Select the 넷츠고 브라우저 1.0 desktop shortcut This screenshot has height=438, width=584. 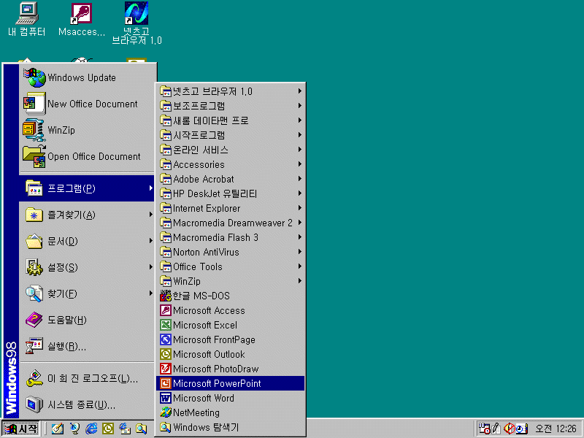(137, 23)
